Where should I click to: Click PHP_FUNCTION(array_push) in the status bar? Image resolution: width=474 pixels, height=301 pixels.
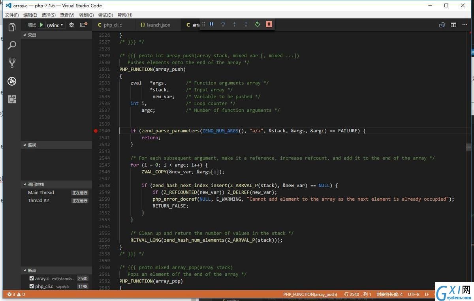tap(310, 294)
